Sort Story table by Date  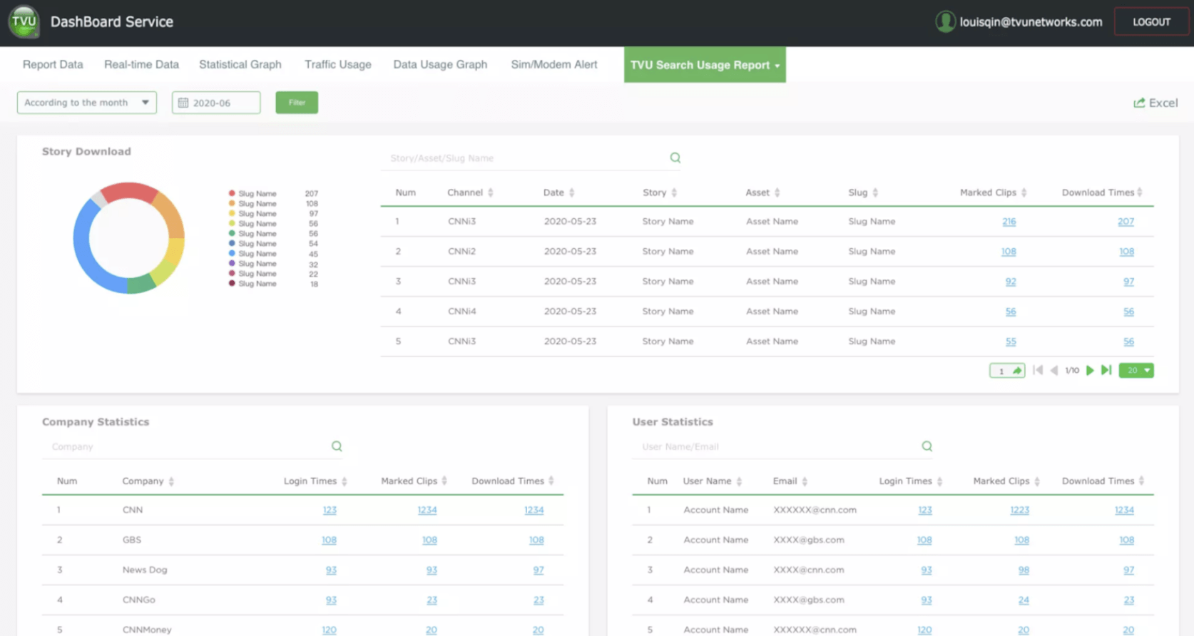click(571, 193)
